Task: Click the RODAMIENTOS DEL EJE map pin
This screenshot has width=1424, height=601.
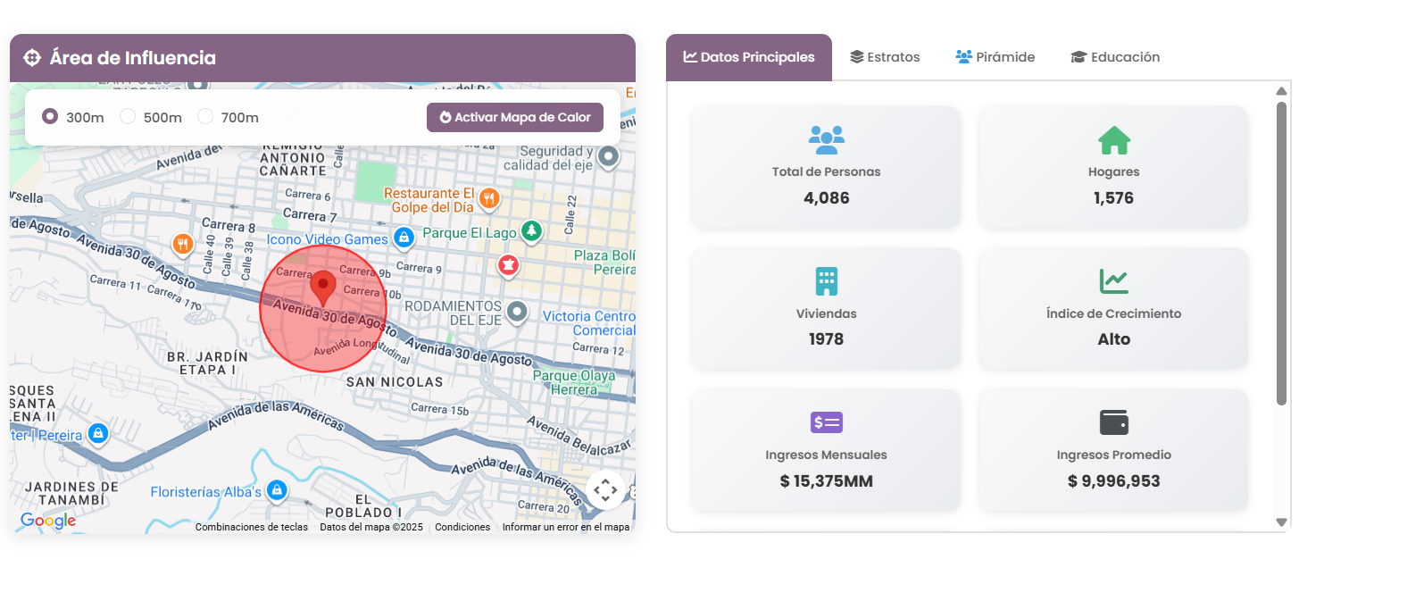Action: coord(517,311)
